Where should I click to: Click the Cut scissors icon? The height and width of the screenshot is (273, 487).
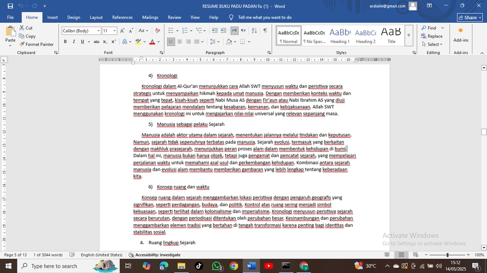click(22, 28)
